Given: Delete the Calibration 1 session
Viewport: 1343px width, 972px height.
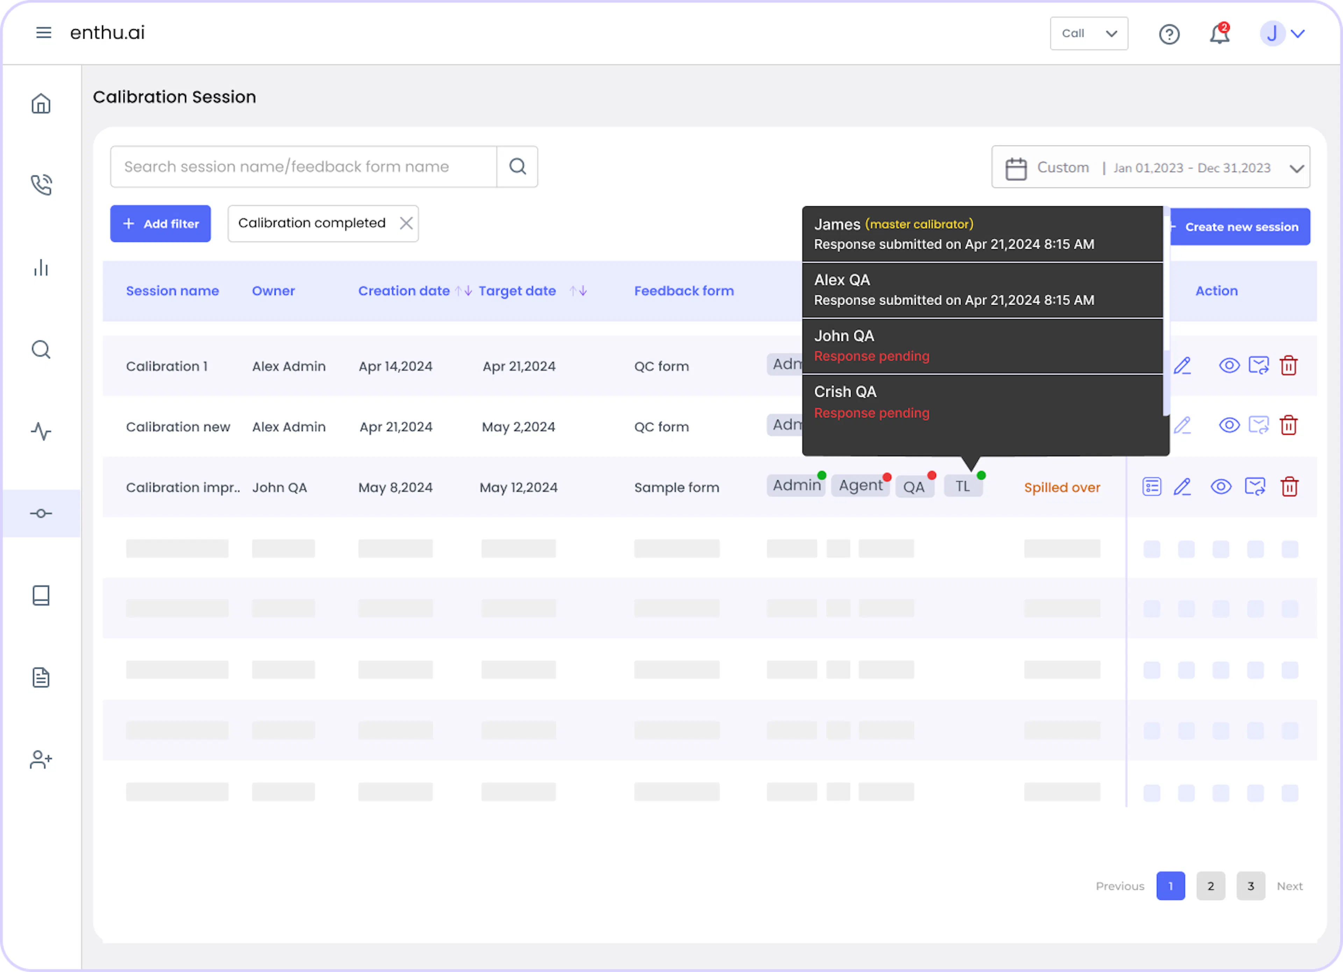Looking at the screenshot, I should click(1288, 366).
